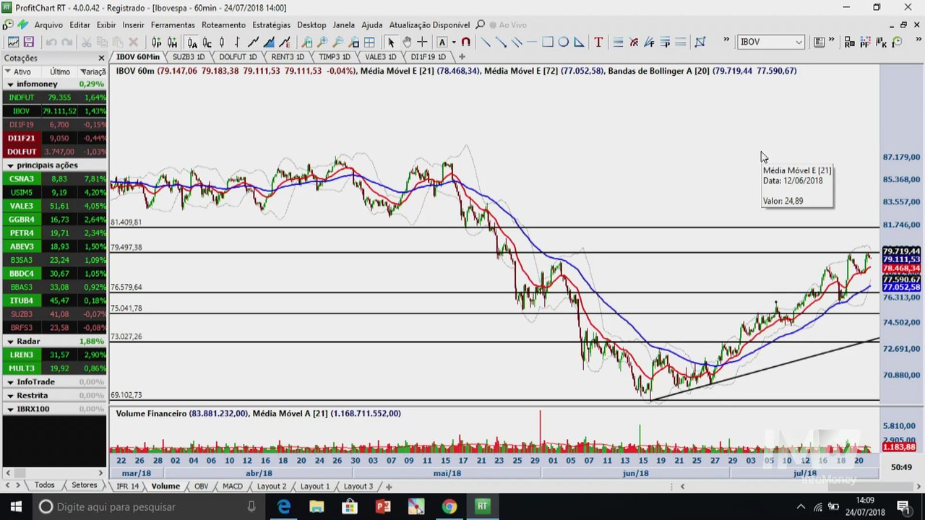Expand the InfoTrade quotes group
This screenshot has width=925, height=520.
11,381
